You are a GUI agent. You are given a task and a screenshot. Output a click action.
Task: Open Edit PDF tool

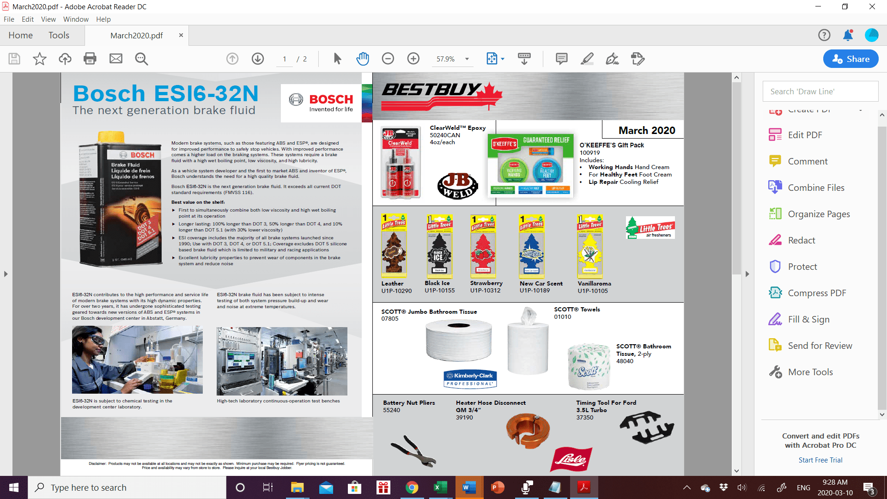pyautogui.click(x=805, y=135)
